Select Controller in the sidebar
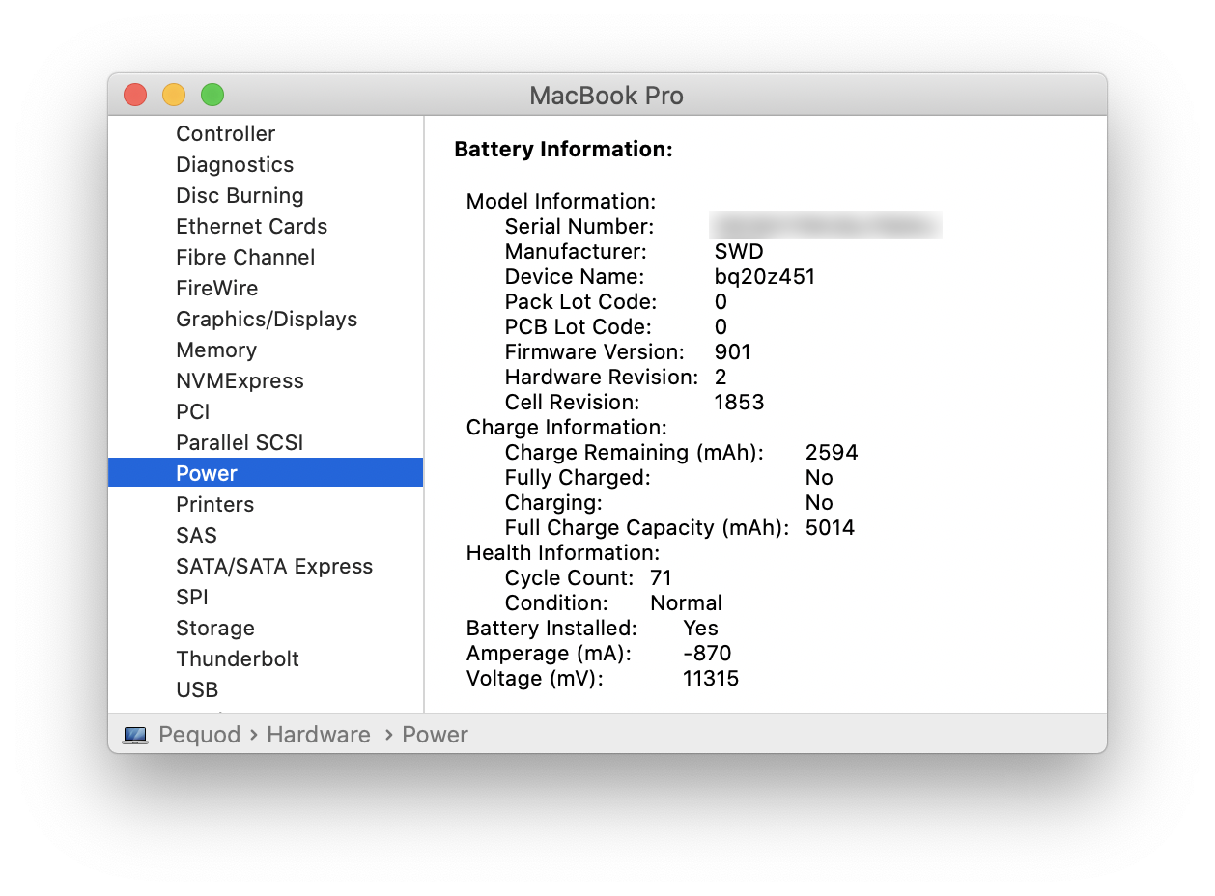Viewport: 1215px width, 896px height. [x=266, y=134]
